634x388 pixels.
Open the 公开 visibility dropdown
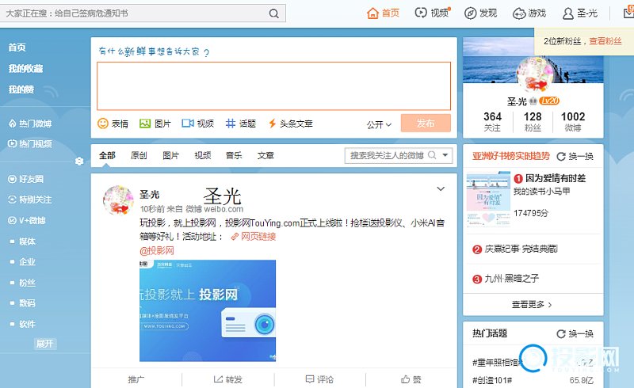pyautogui.click(x=379, y=124)
